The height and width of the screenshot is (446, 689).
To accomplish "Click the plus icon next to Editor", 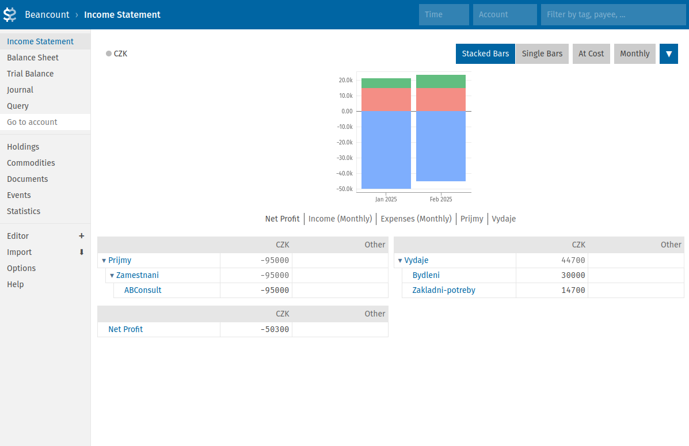I will click(x=81, y=236).
